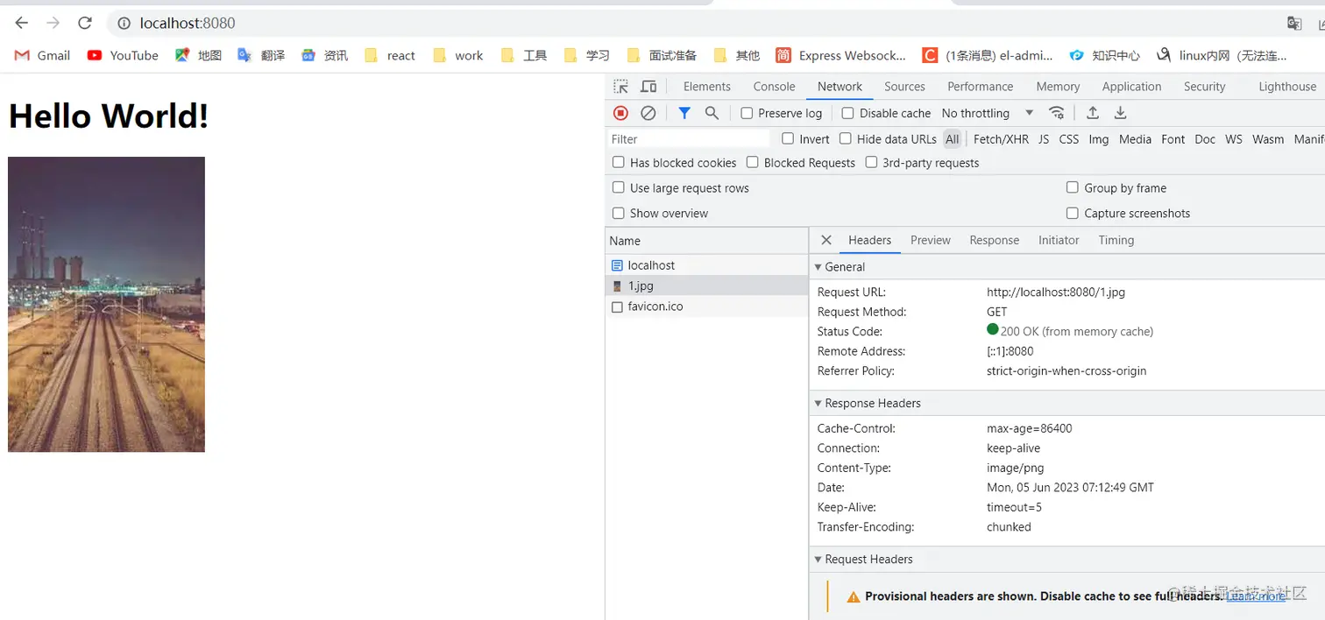Toggle the device toolbar in DevTools
This screenshot has width=1325, height=620.
(x=648, y=87)
